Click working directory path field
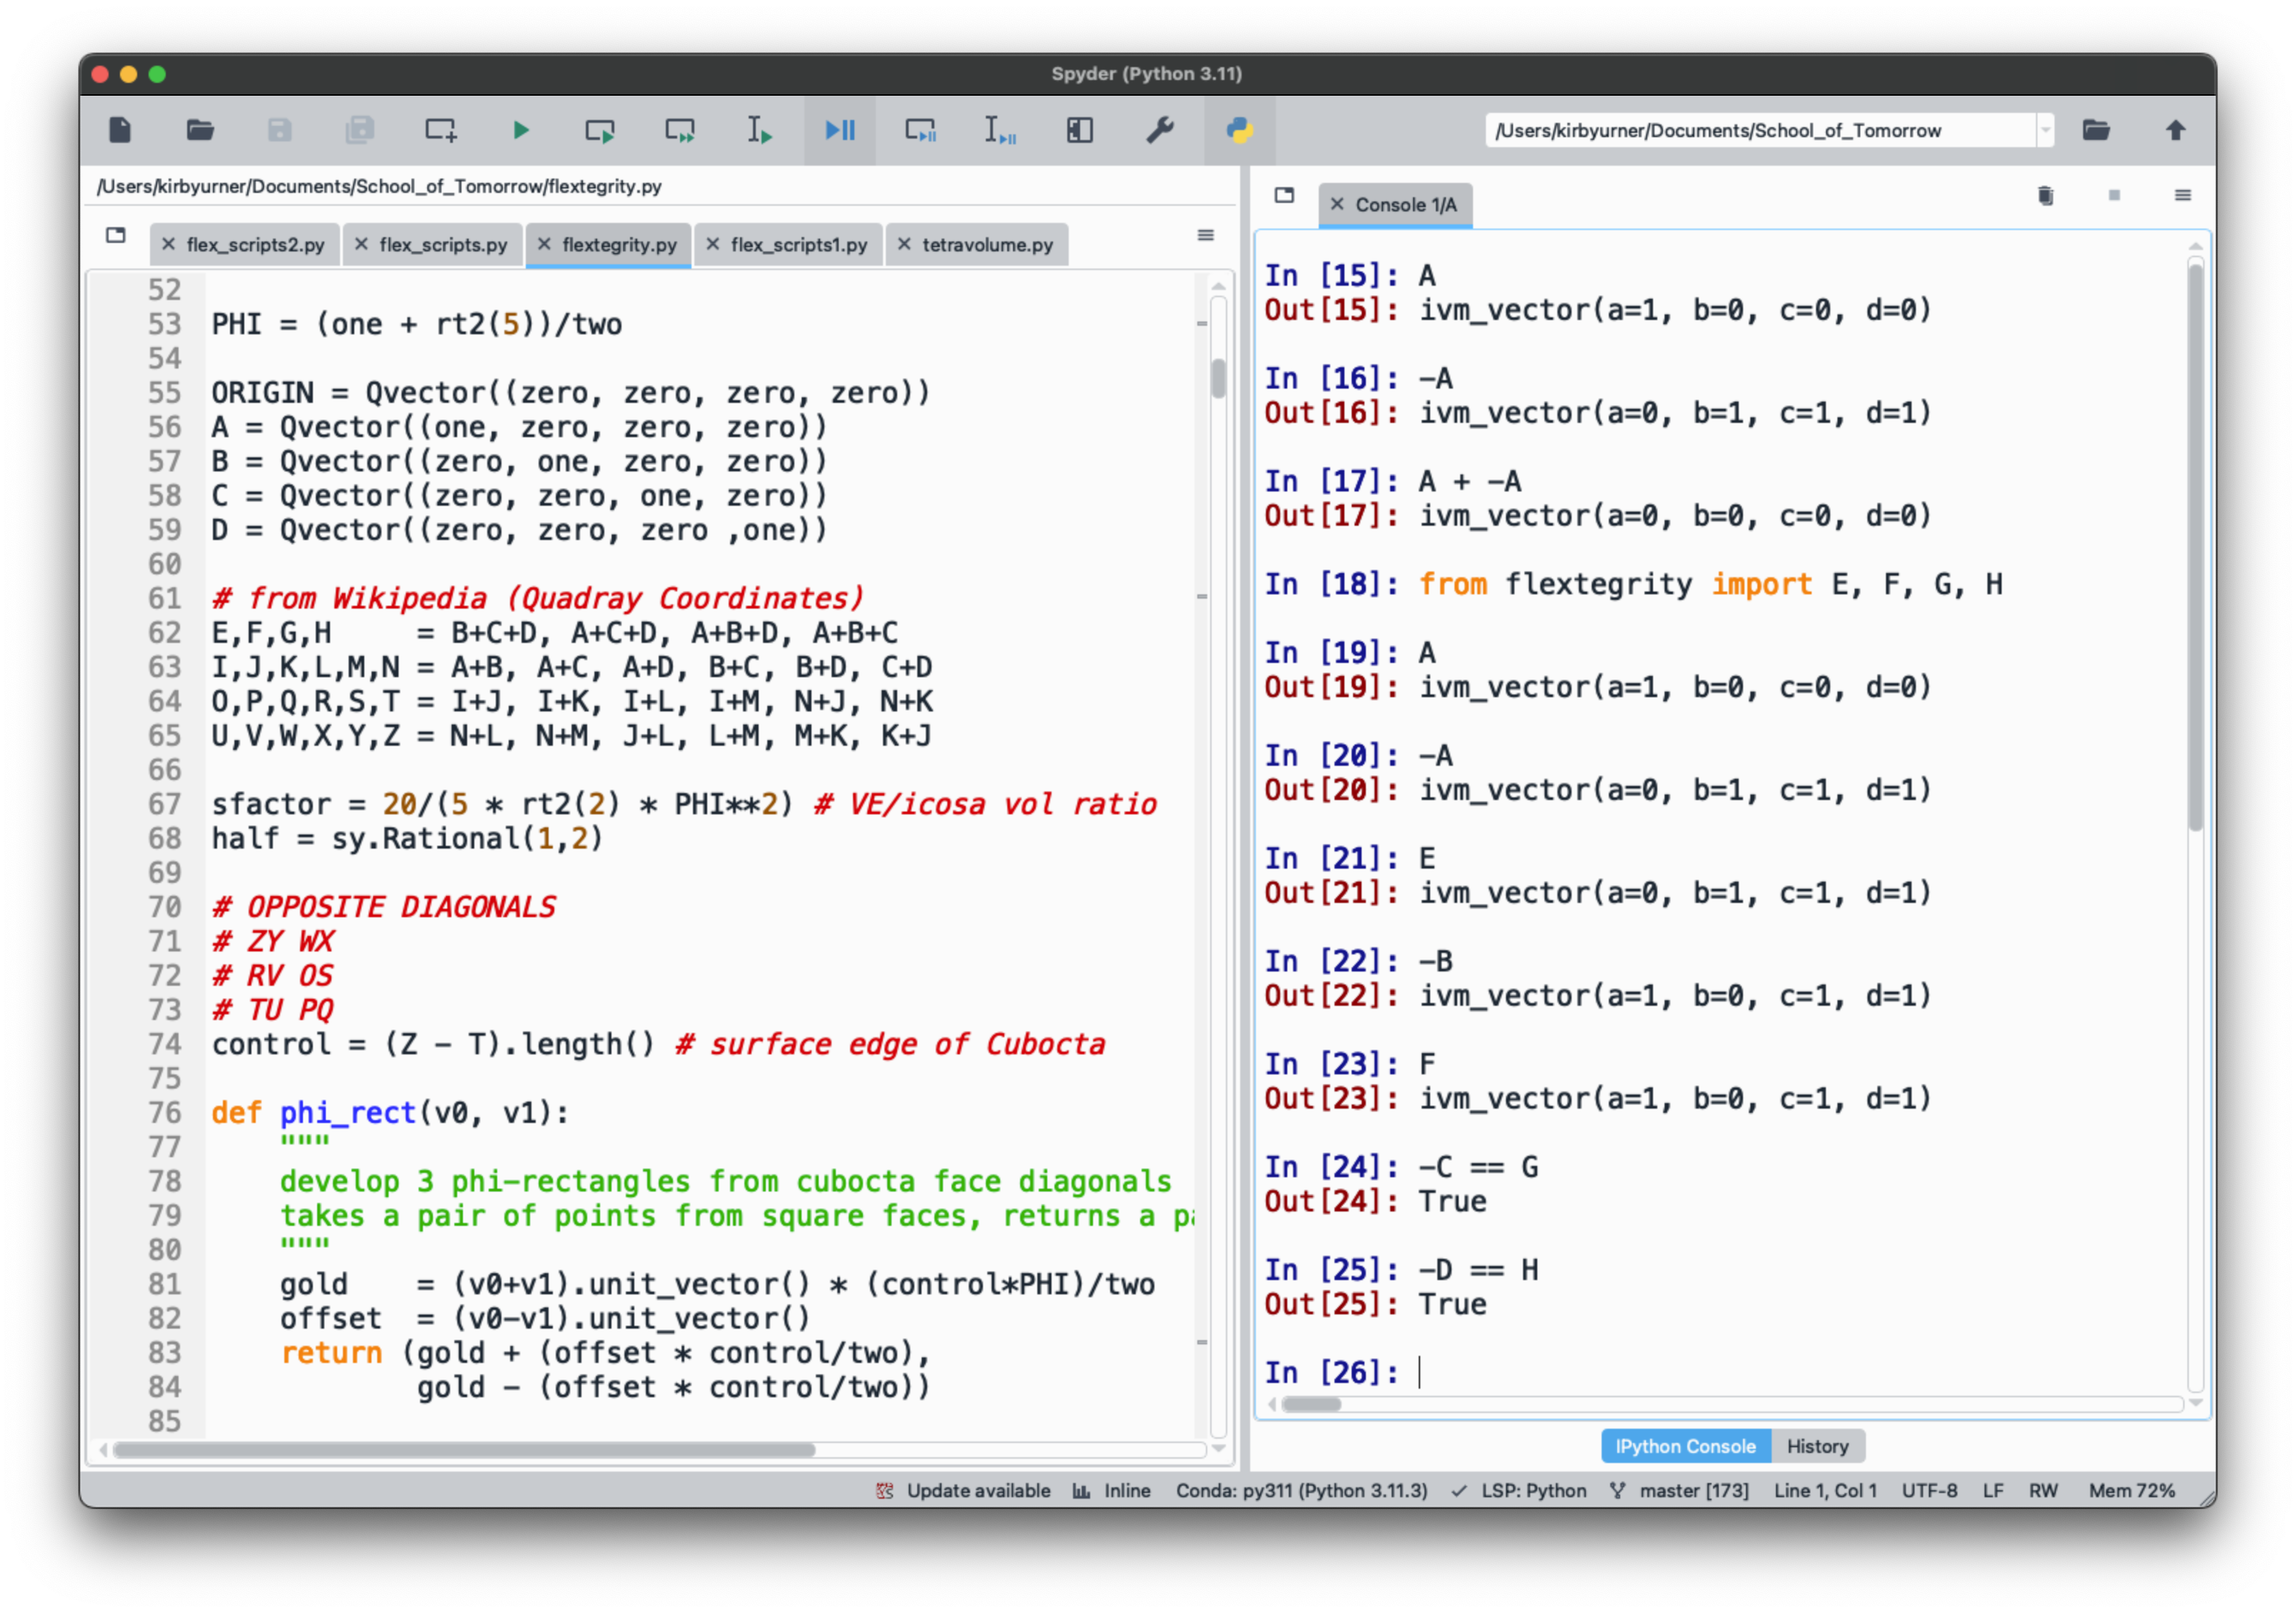 point(1760,130)
